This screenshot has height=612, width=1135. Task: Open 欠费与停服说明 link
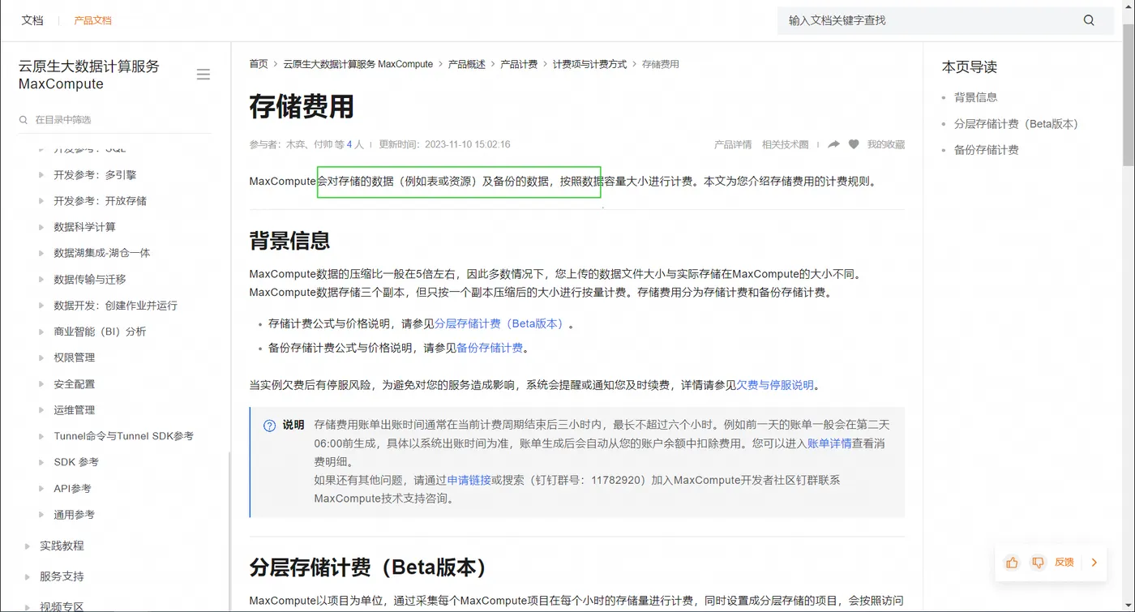tap(775, 385)
